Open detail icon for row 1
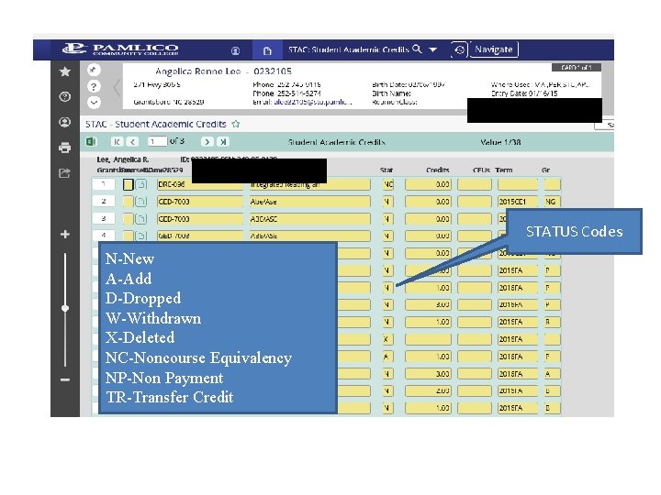The image size is (661, 495). (141, 184)
